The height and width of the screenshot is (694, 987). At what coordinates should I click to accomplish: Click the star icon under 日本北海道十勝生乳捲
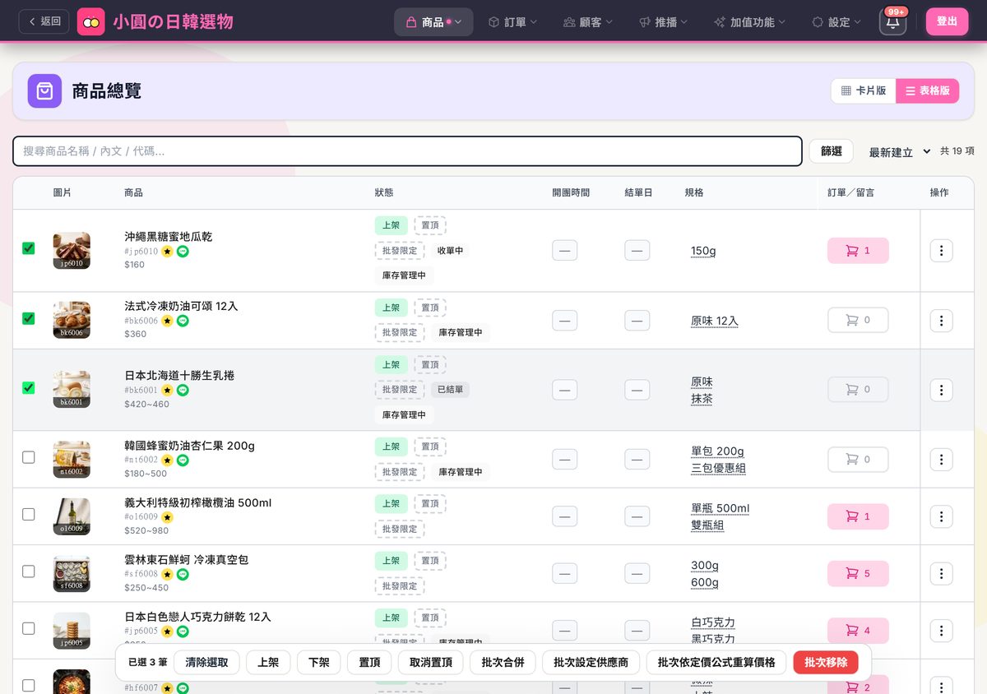pos(167,391)
